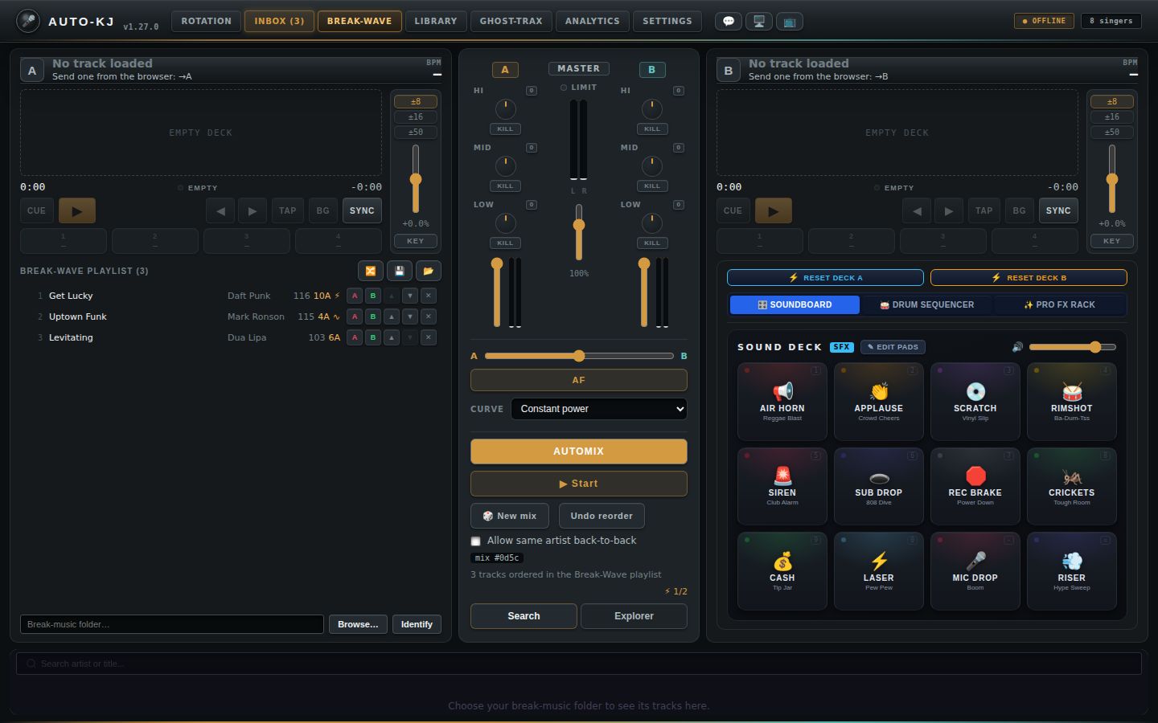Click the Reset Deck A button
The image size is (1158, 723).
click(825, 278)
